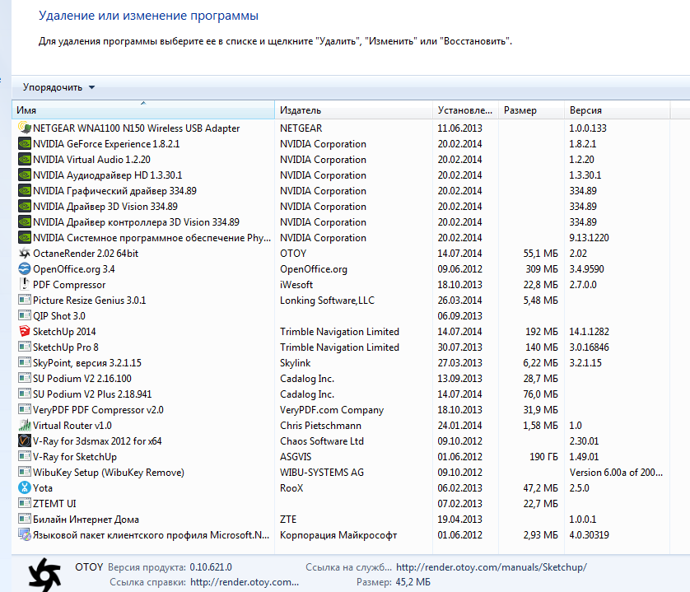Click the Размер 45,2 МБ value in details
Screen dimensions: 690x592
click(x=413, y=582)
